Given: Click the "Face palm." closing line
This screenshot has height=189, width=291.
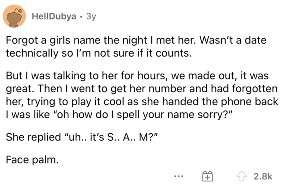Looking at the screenshot, I should pyautogui.click(x=31, y=160).
